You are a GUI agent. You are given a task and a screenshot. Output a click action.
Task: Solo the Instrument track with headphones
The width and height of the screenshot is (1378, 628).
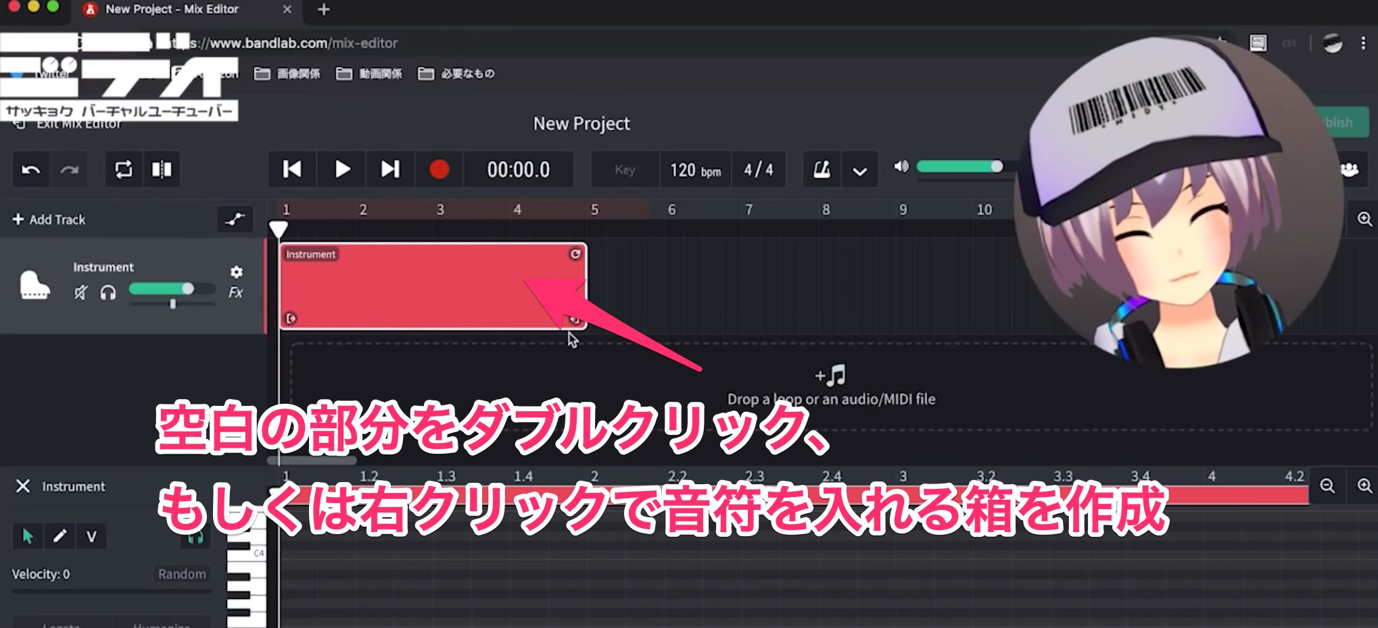[108, 292]
